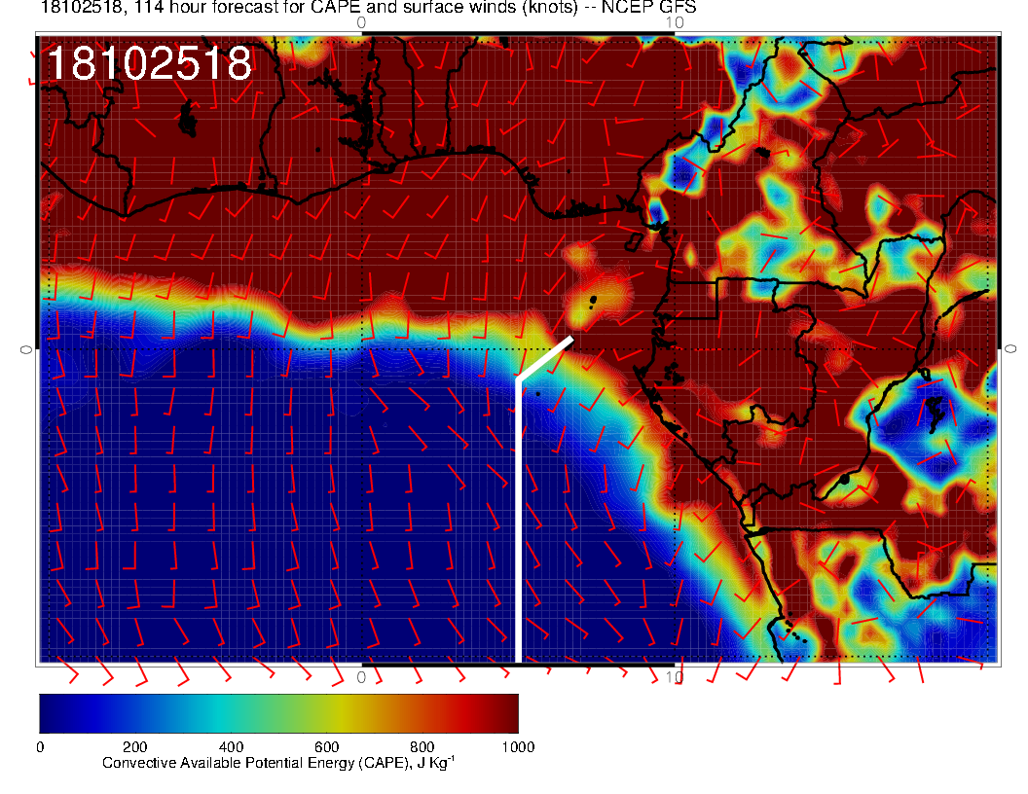
Task: Click the 1000 tick label under the colorbar
Action: (517, 747)
